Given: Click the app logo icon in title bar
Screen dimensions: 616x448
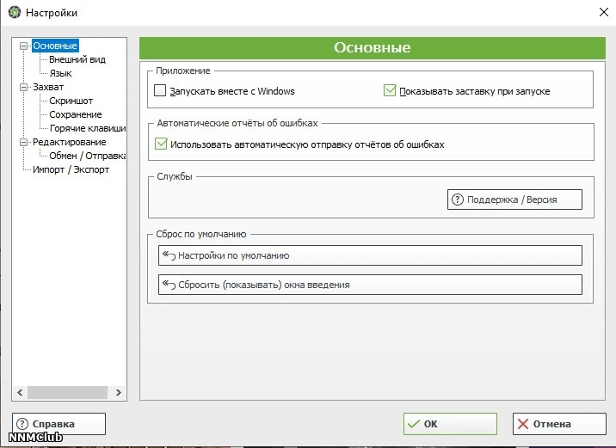Looking at the screenshot, I should [x=15, y=12].
